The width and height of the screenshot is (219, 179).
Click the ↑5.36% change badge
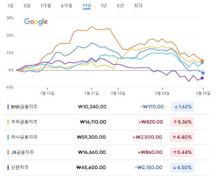182,122
